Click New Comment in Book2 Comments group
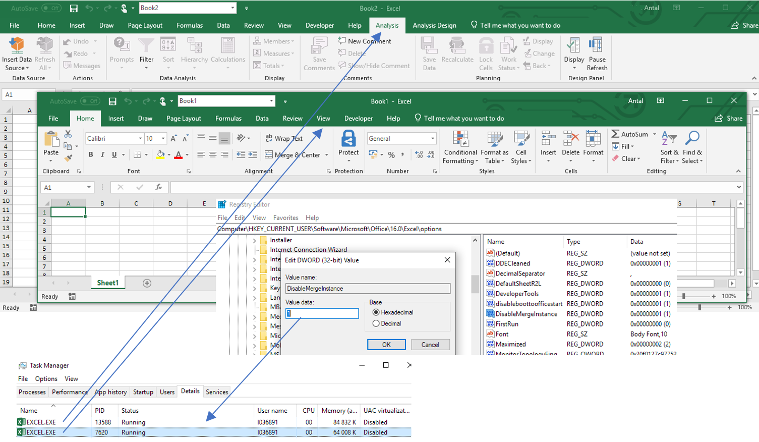Image resolution: width=759 pixels, height=442 pixels. coord(365,41)
